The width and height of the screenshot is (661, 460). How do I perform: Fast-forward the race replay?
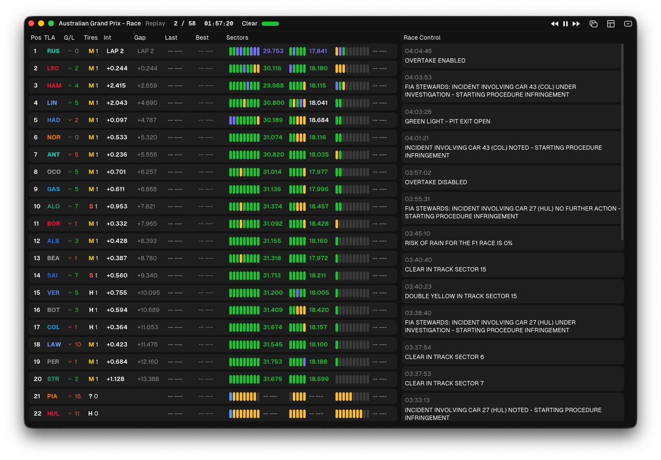[x=576, y=24]
